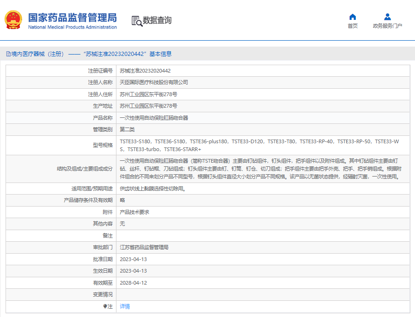Click the lightbulb icon beside 注
The height and width of the screenshot is (317, 415).
(105, 306)
